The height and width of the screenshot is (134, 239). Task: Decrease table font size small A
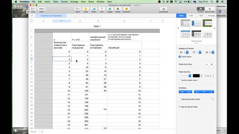207,64
